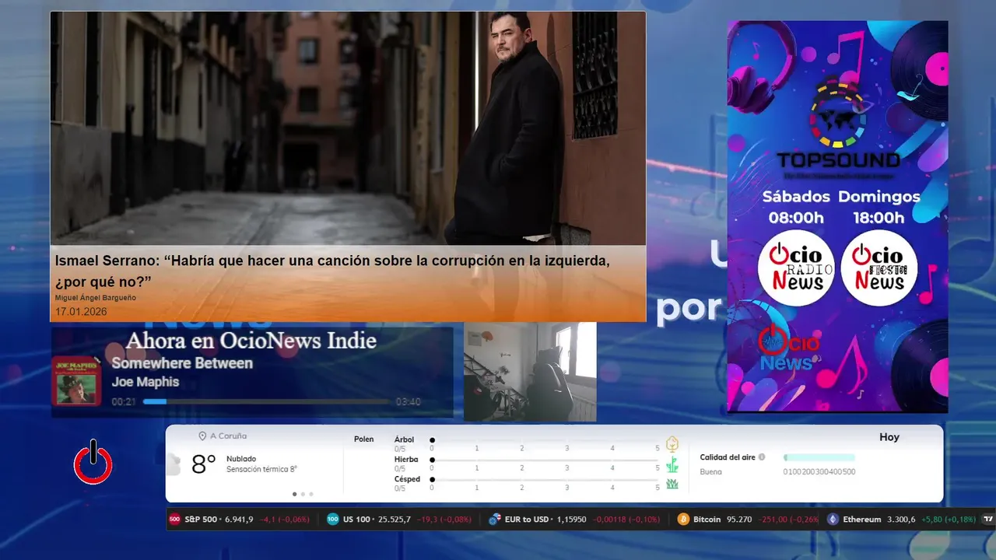The width and height of the screenshot is (996, 560).
Task: Click the Ethereum logo in ticker
Action: point(833,519)
